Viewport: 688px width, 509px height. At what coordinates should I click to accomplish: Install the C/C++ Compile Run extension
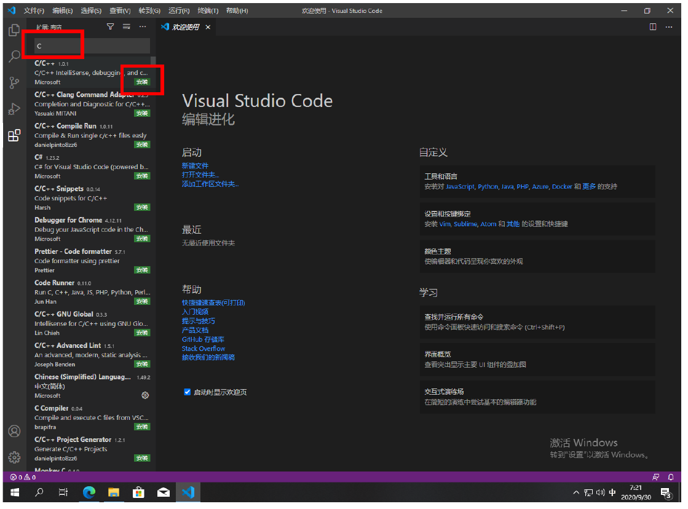[x=142, y=144]
